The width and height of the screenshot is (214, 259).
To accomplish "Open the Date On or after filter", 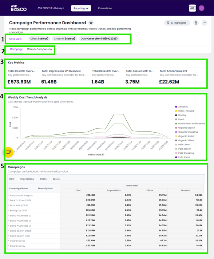I will [x=99, y=39].
